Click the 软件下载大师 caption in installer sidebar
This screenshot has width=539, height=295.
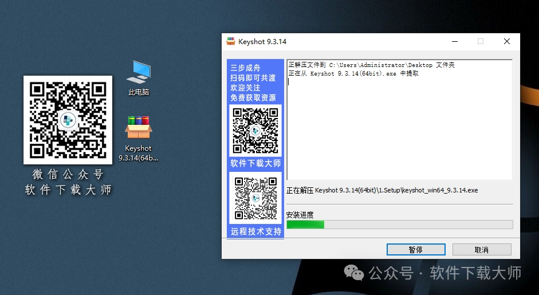(x=255, y=163)
